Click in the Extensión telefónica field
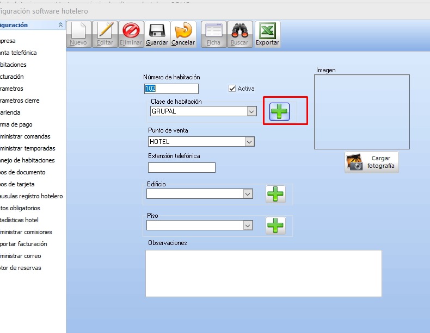 click(181, 167)
